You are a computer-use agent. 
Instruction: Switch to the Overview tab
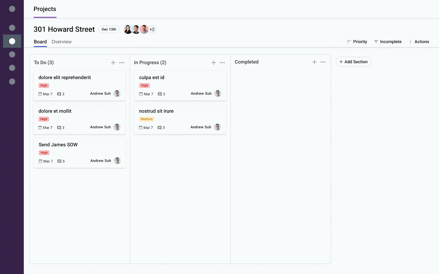tap(61, 42)
